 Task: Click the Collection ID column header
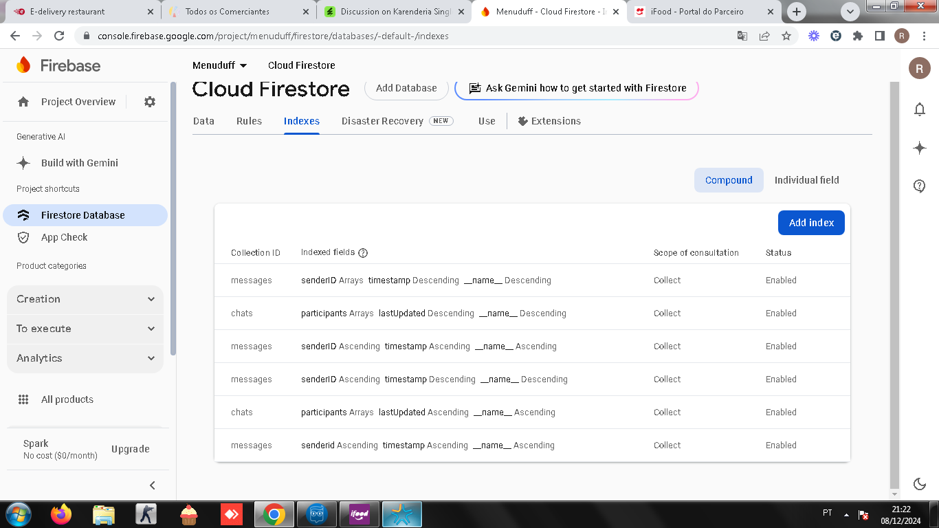(x=256, y=253)
